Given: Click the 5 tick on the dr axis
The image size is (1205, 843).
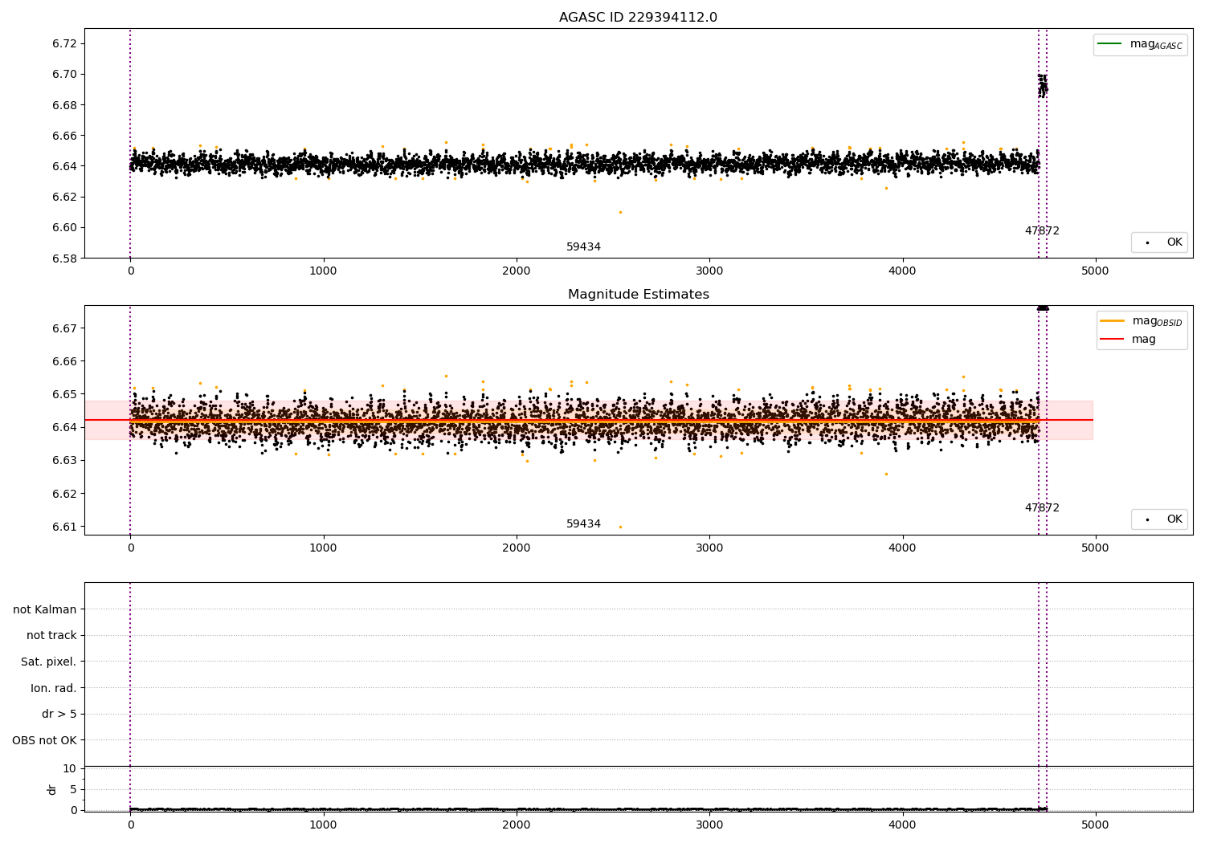Looking at the screenshot, I should pyautogui.click(x=73, y=789).
